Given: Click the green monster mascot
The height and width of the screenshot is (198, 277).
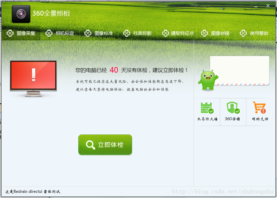Looking at the screenshot, I should [208, 80].
